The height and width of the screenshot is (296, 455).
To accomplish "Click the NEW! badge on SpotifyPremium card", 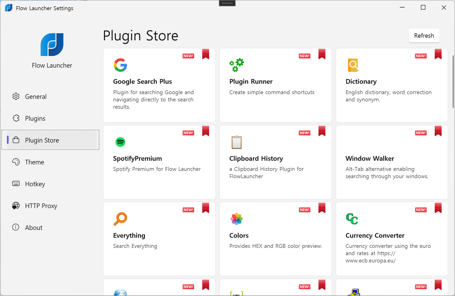I will 188,133.
